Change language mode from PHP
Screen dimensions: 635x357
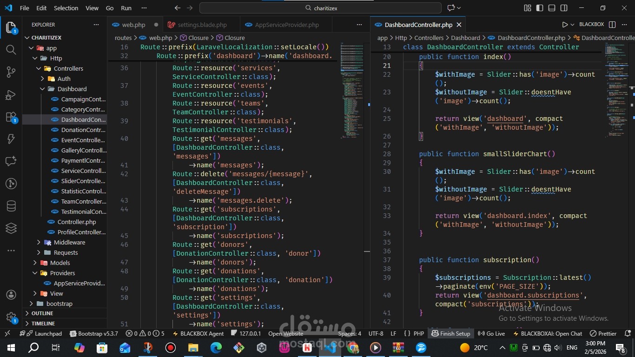click(419, 333)
